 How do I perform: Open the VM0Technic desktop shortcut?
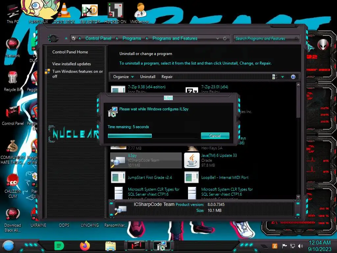tap(141, 13)
